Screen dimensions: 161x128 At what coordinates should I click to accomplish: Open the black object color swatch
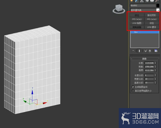coord(158,5)
